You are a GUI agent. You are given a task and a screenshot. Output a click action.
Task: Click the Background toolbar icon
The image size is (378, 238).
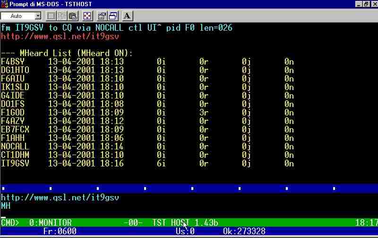pyautogui.click(x=113, y=16)
